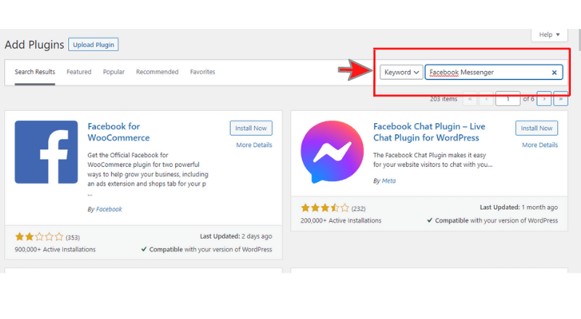
Task: Click 'Last Updated: 2 days ago' text
Action: (236, 236)
